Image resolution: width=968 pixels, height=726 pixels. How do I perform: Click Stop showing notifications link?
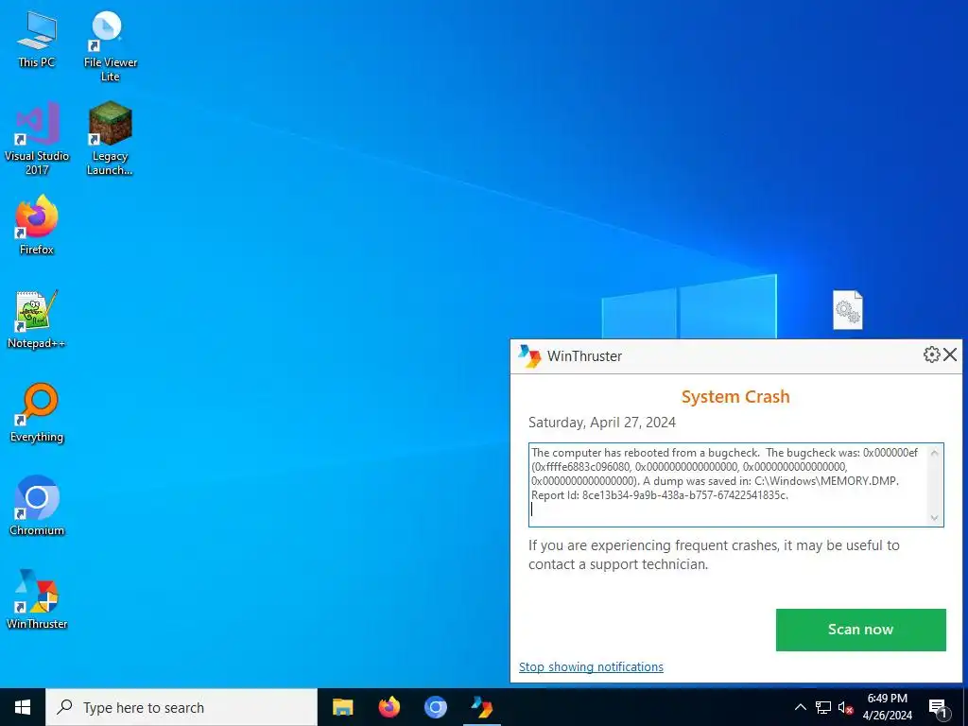(x=591, y=666)
